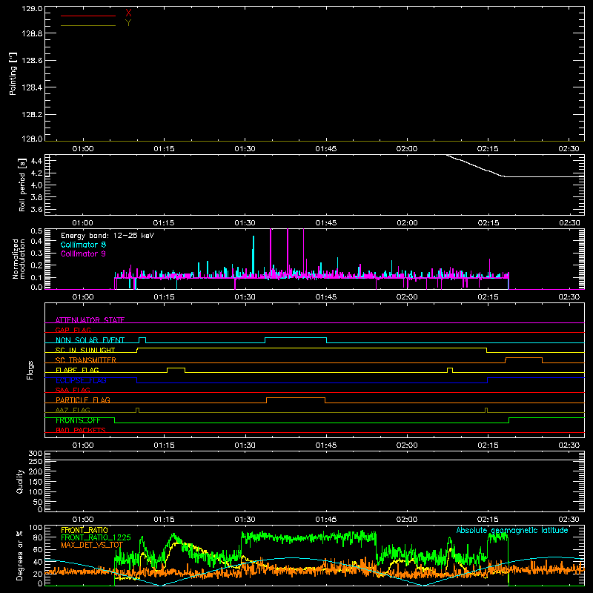Click the descending roll period curve segment
Screen dimensions: 593x593
coord(476,166)
